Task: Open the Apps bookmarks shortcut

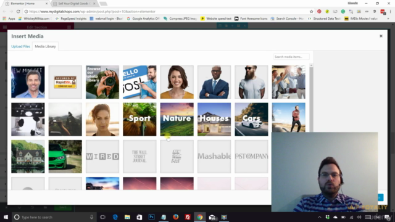Action: pos(9,18)
